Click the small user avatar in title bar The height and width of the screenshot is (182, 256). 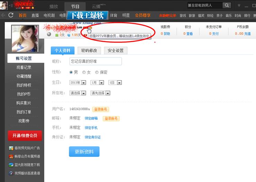(4, 6)
